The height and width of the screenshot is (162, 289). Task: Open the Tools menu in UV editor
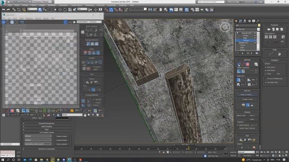pyautogui.click(x=22, y=18)
